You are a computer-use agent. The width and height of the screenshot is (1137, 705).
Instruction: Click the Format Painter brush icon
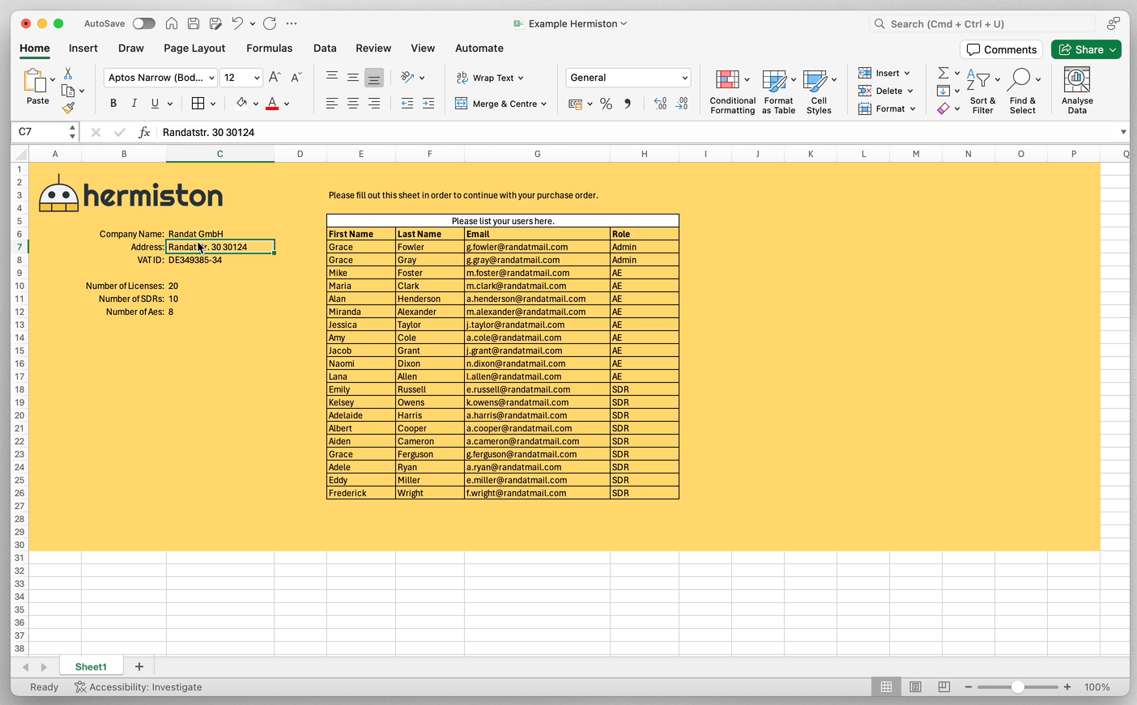coord(69,108)
